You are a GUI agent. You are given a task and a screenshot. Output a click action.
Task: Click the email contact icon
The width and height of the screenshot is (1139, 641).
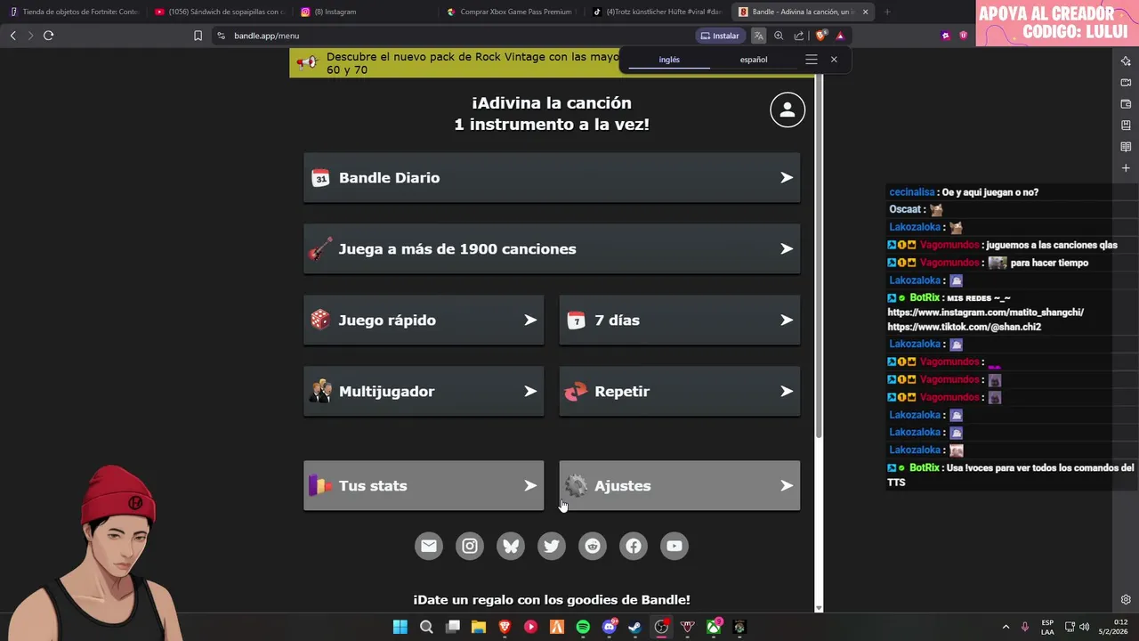(x=429, y=546)
